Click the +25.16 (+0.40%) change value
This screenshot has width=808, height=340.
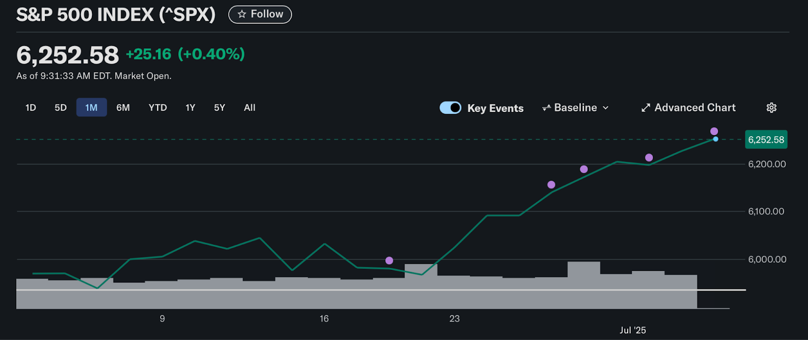(185, 54)
